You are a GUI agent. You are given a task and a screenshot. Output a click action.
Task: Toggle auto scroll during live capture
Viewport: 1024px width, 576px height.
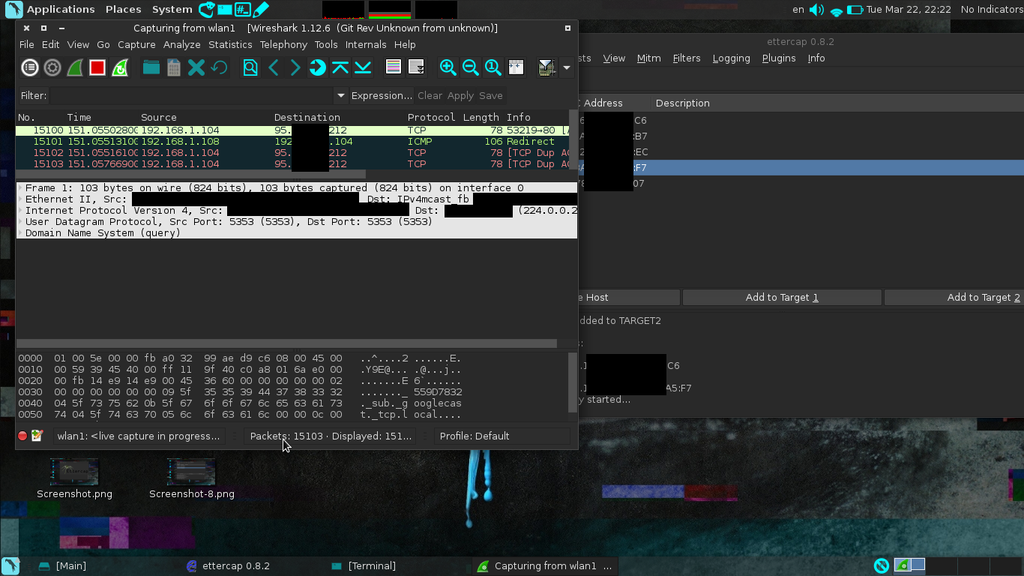point(416,68)
